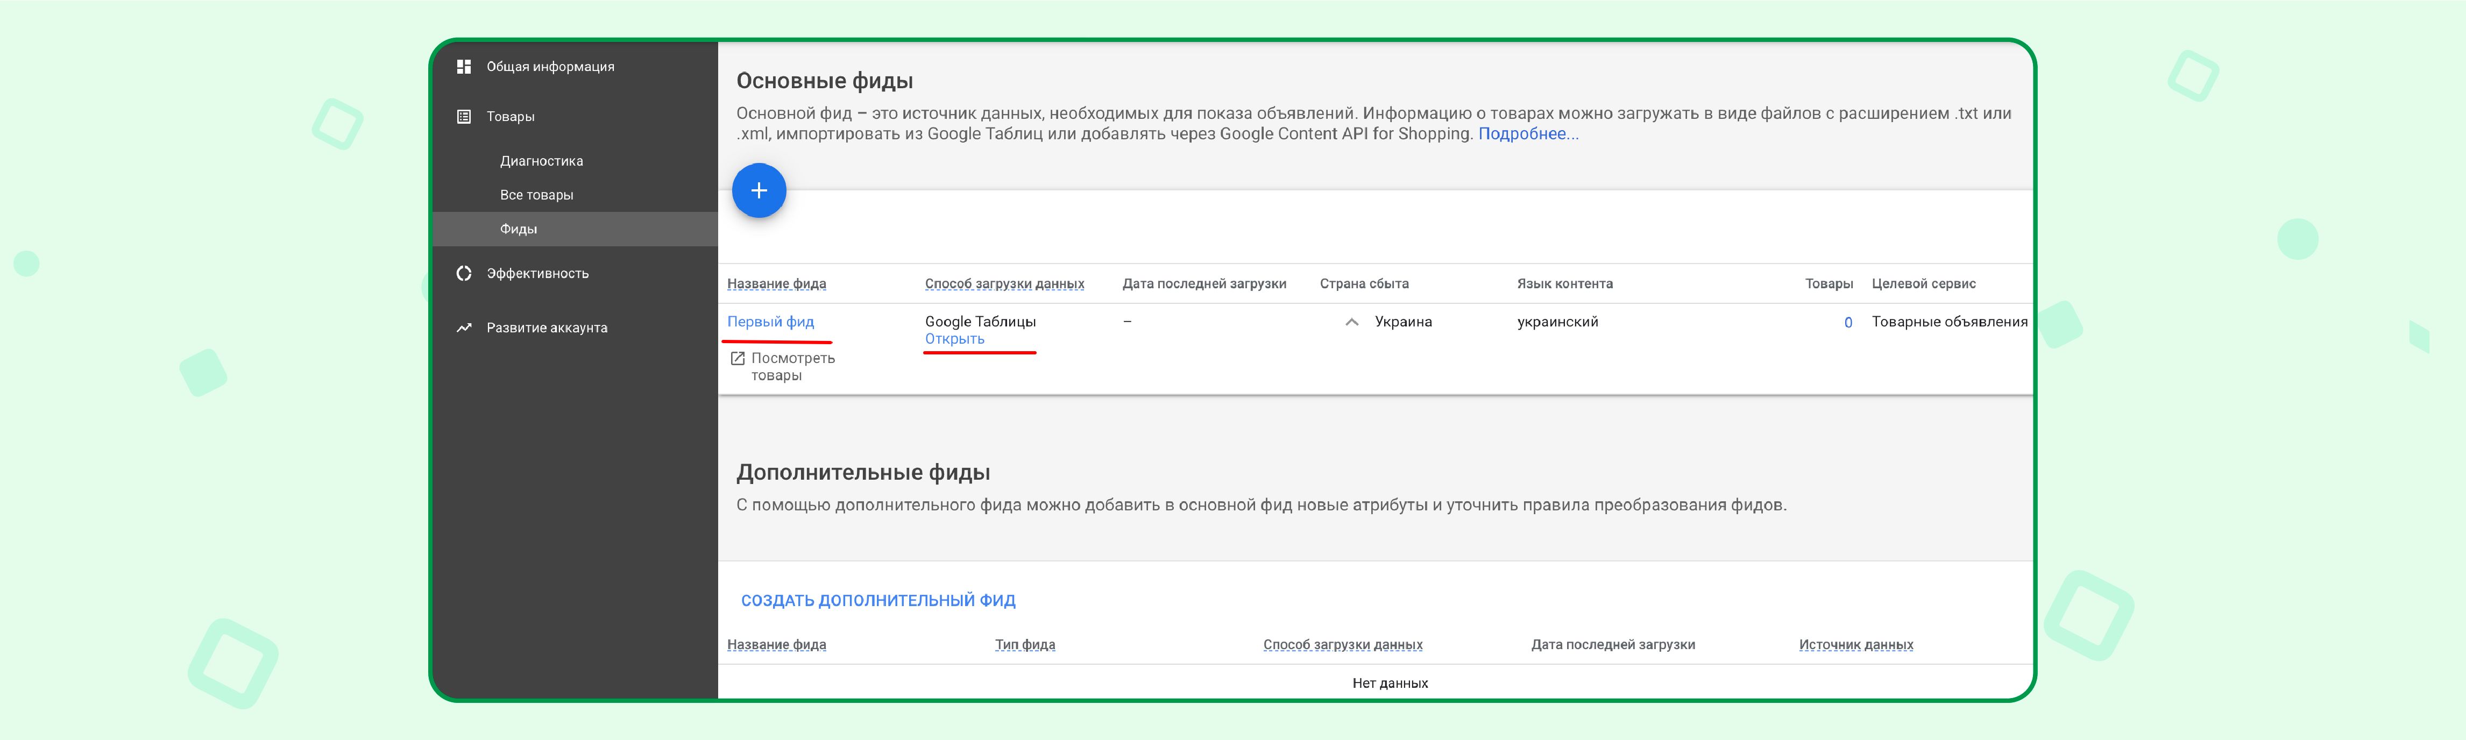Open Эффективность sidebar section
Viewport: 2466px width, 740px height.
click(x=537, y=274)
